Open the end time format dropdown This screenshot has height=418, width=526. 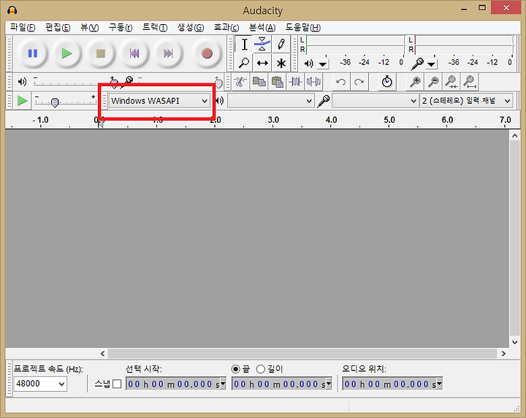(x=329, y=384)
